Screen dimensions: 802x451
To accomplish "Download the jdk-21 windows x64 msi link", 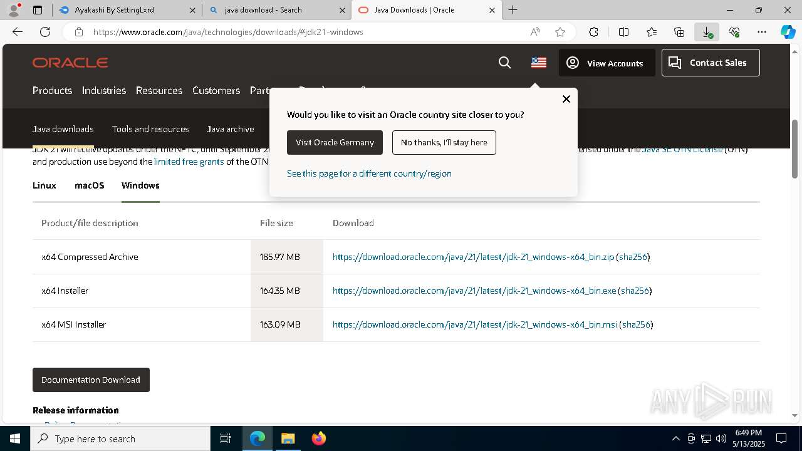I will point(475,324).
